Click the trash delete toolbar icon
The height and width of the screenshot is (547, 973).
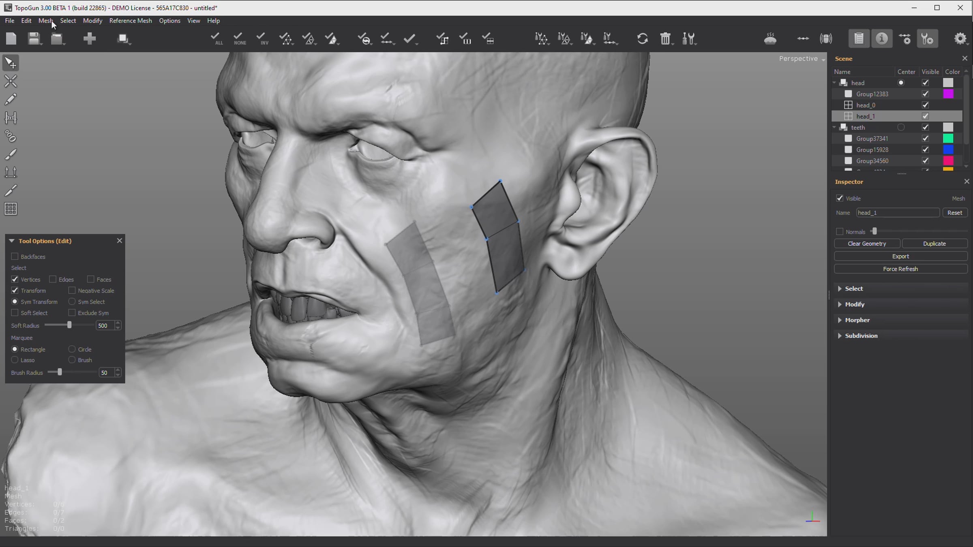click(665, 39)
